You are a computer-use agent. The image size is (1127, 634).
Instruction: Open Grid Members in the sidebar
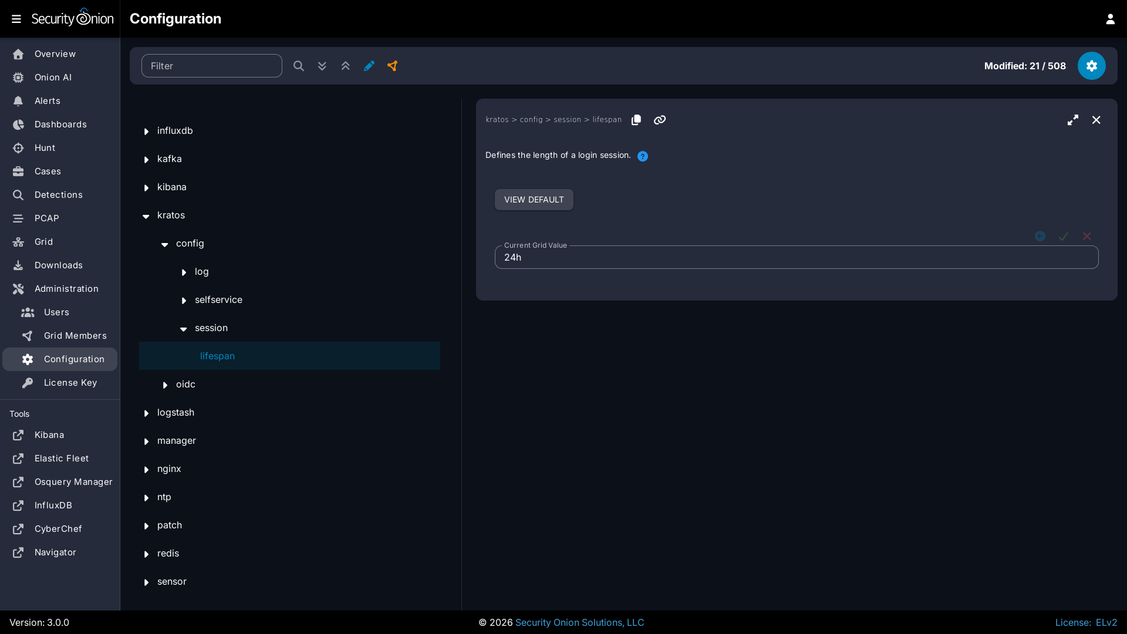point(75,336)
